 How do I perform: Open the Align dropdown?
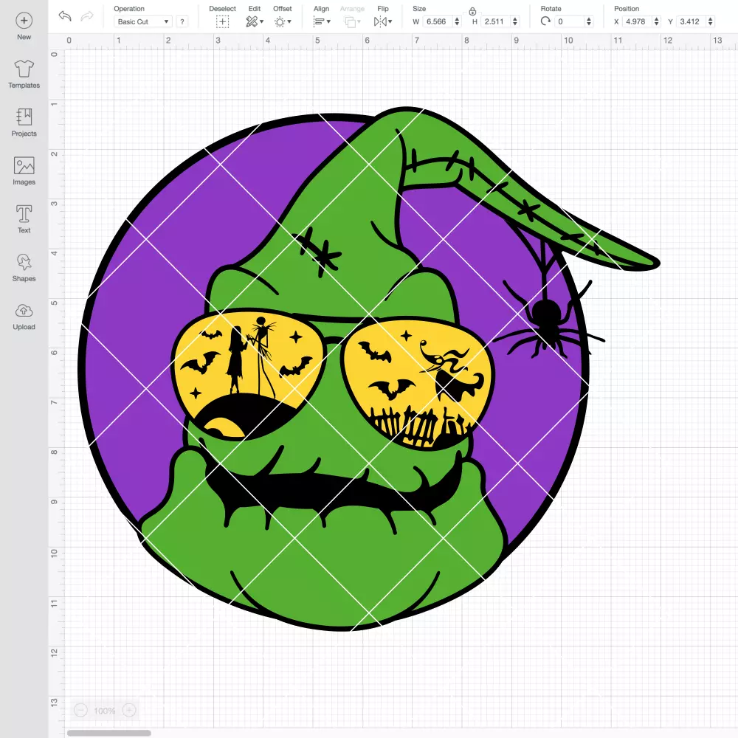(322, 21)
